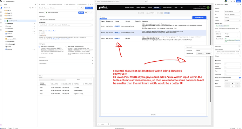Select left Pin column option
242x129 pixels.
[227, 86]
